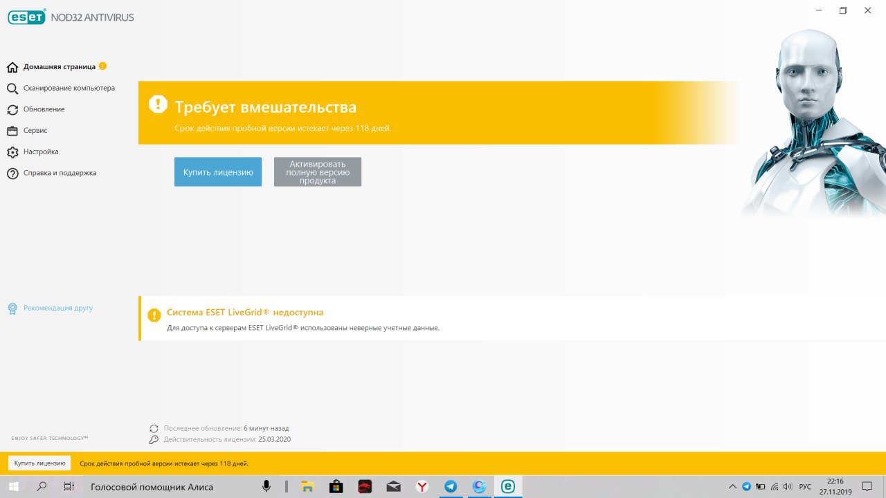The image size is (886, 498).
Task: Click the large Купить лицензию button
Action: point(218,172)
